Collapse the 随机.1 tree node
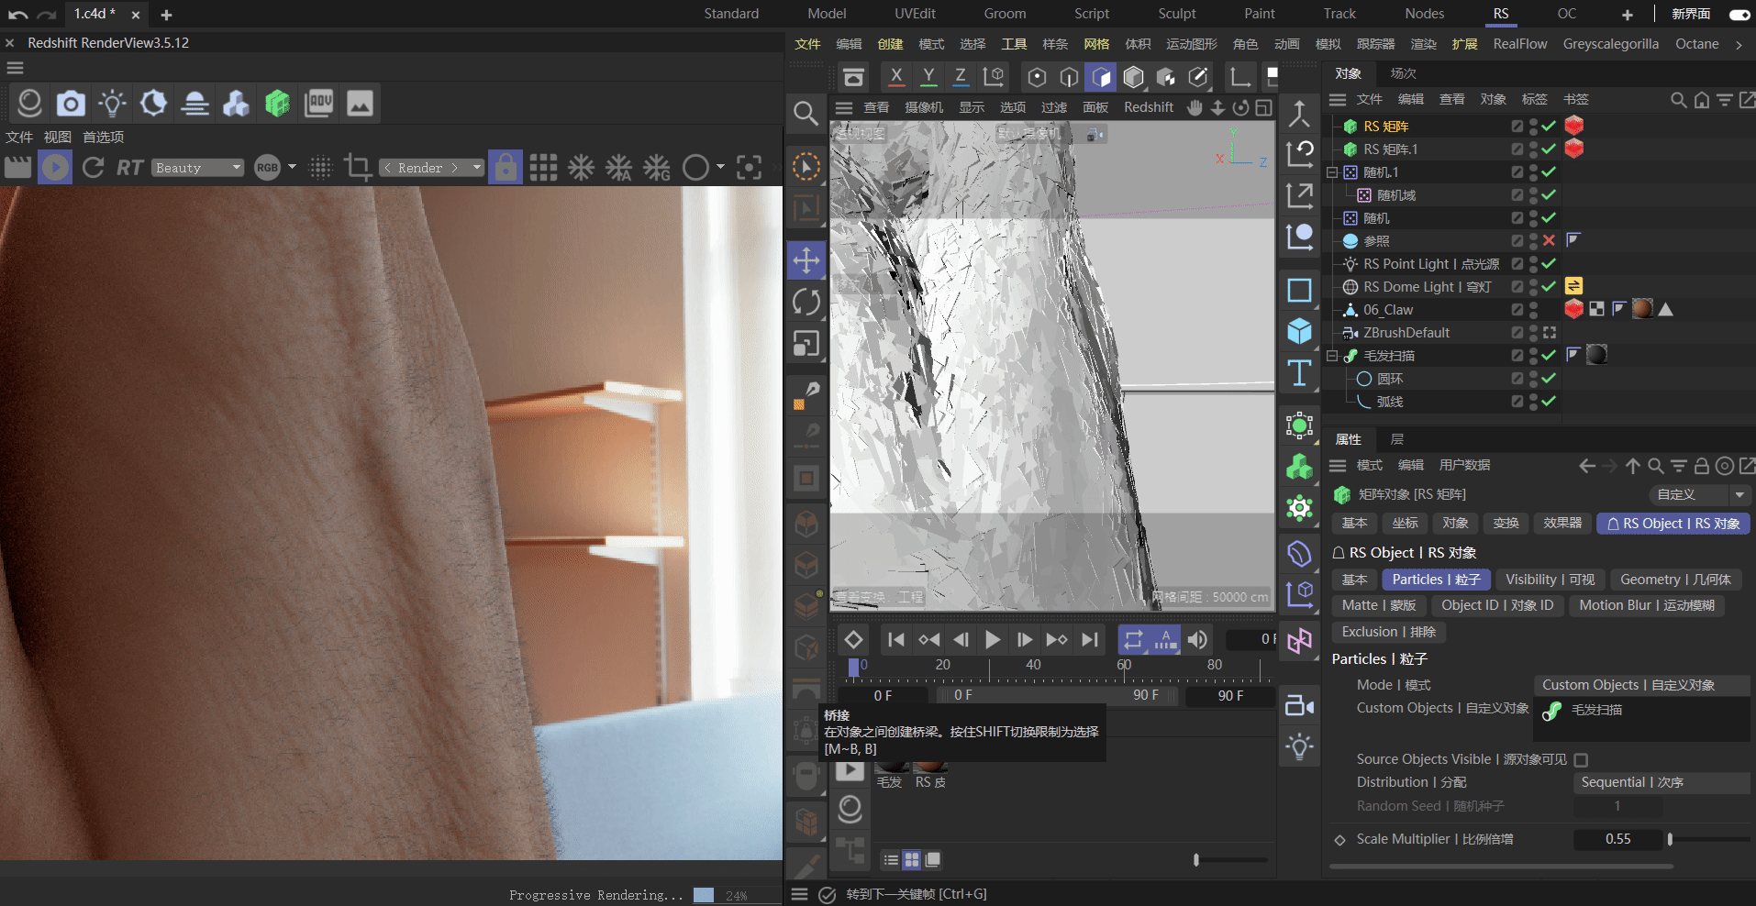1756x906 pixels. point(1332,171)
